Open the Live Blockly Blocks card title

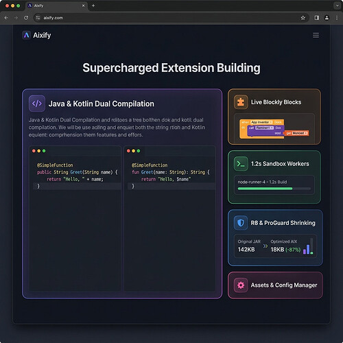point(276,102)
